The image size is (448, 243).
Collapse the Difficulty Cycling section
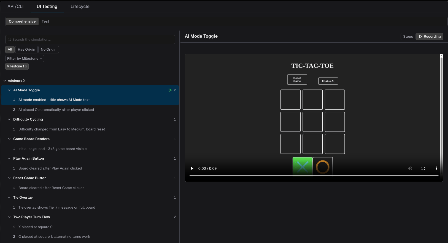(9, 119)
